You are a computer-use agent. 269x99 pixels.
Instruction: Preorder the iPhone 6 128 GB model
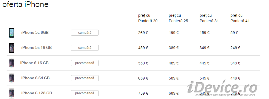click(x=85, y=93)
